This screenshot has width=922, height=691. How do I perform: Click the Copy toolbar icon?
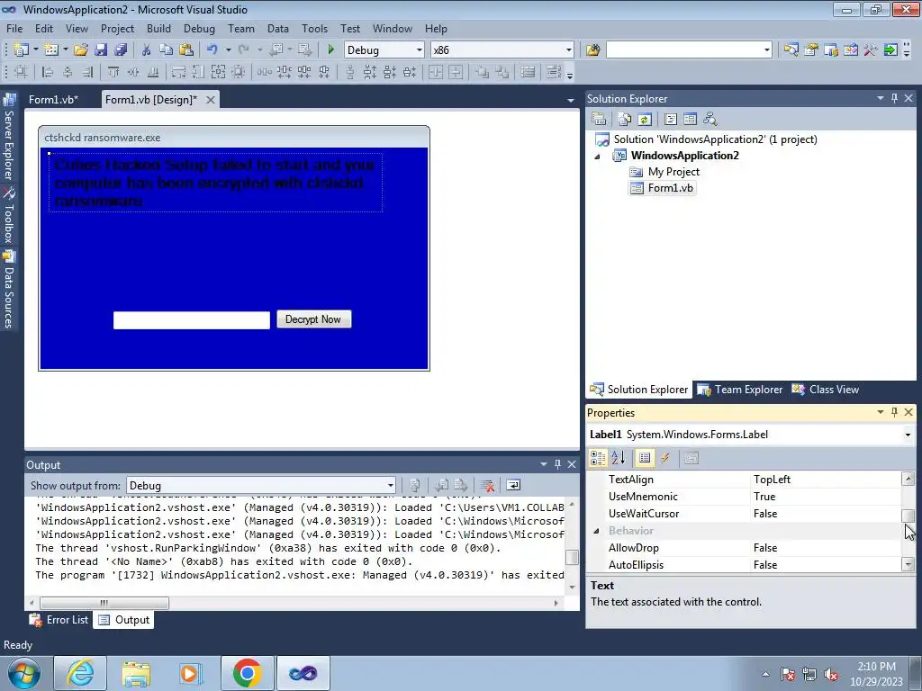click(x=167, y=50)
